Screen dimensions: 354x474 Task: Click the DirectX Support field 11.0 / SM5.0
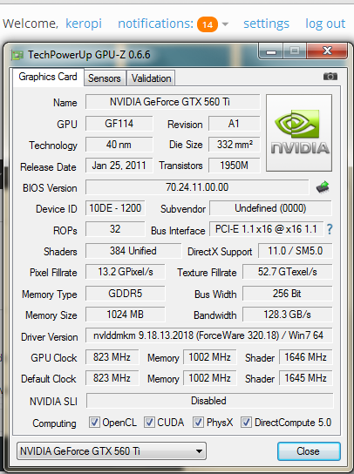tap(296, 251)
